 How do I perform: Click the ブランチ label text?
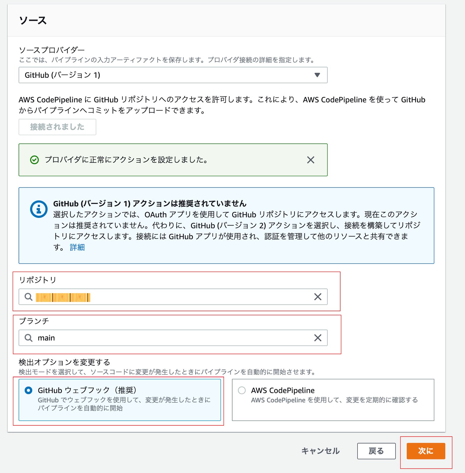(x=34, y=321)
